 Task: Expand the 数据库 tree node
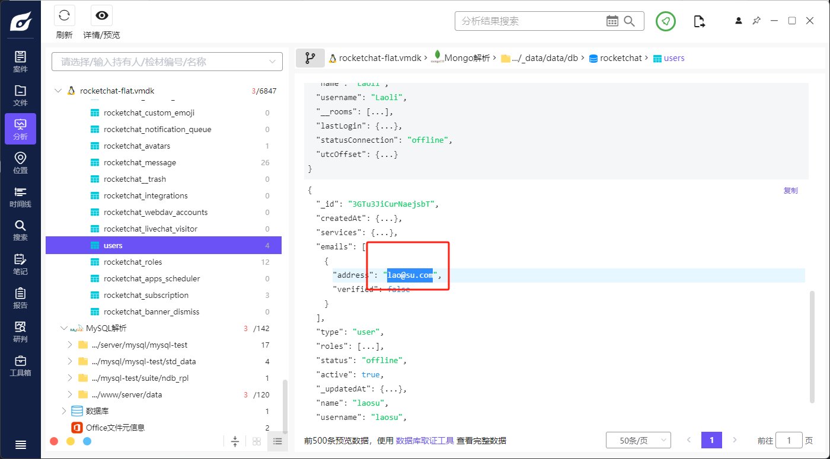(64, 411)
